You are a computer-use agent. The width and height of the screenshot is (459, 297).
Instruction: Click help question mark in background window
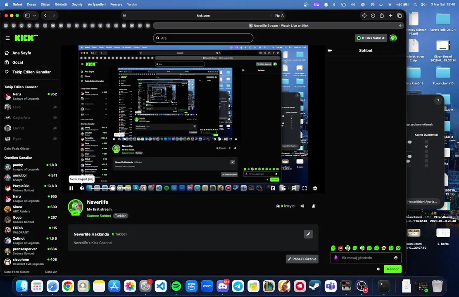438,101
